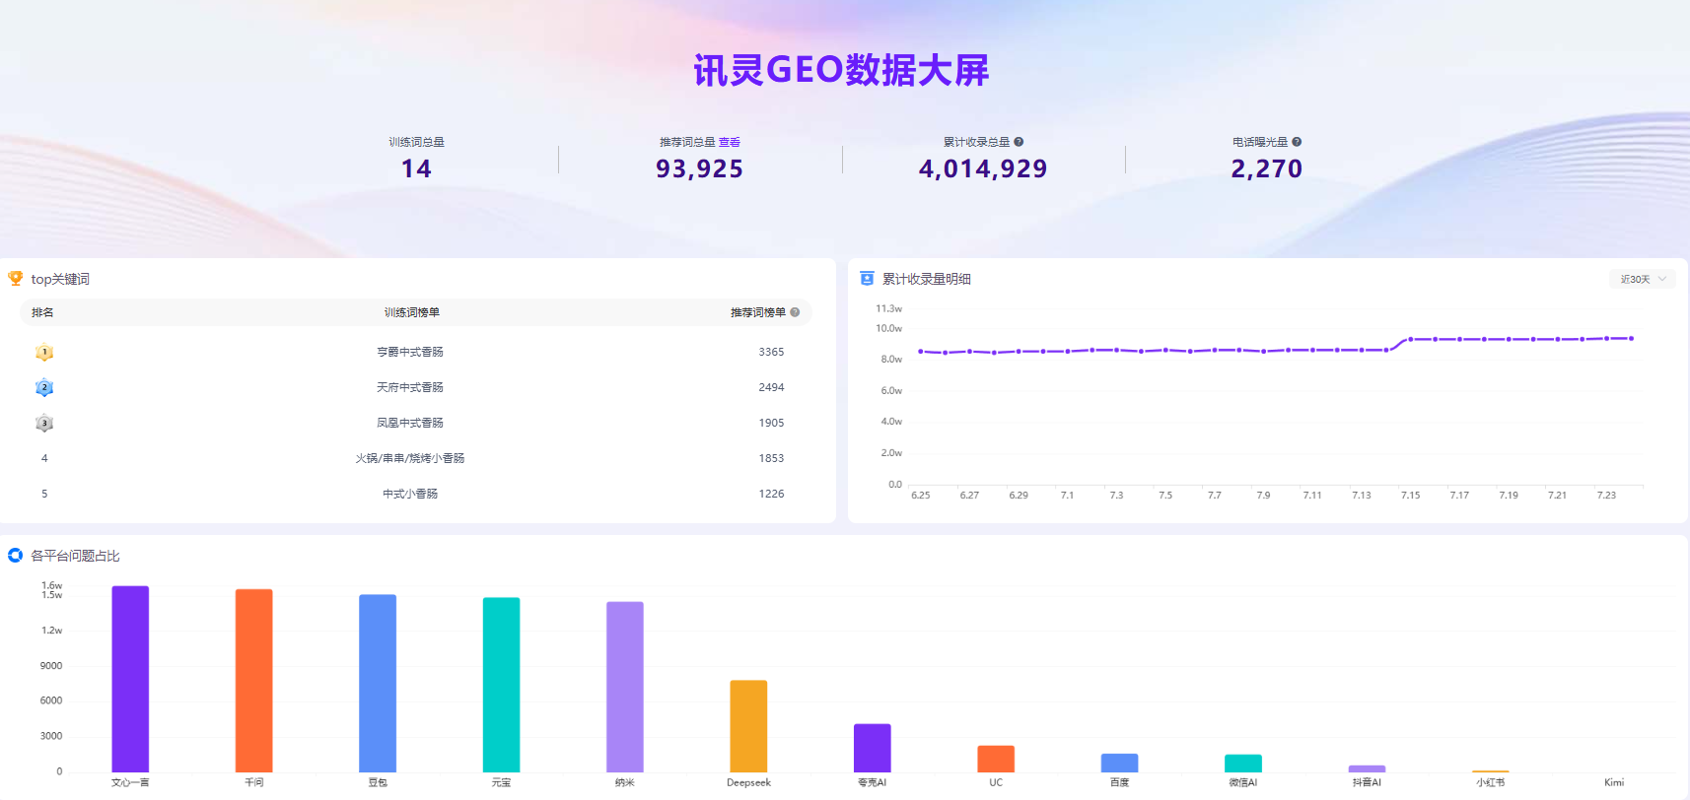1690x800 pixels.
Task: Click the gold rank 1 medal icon
Action: (x=44, y=352)
